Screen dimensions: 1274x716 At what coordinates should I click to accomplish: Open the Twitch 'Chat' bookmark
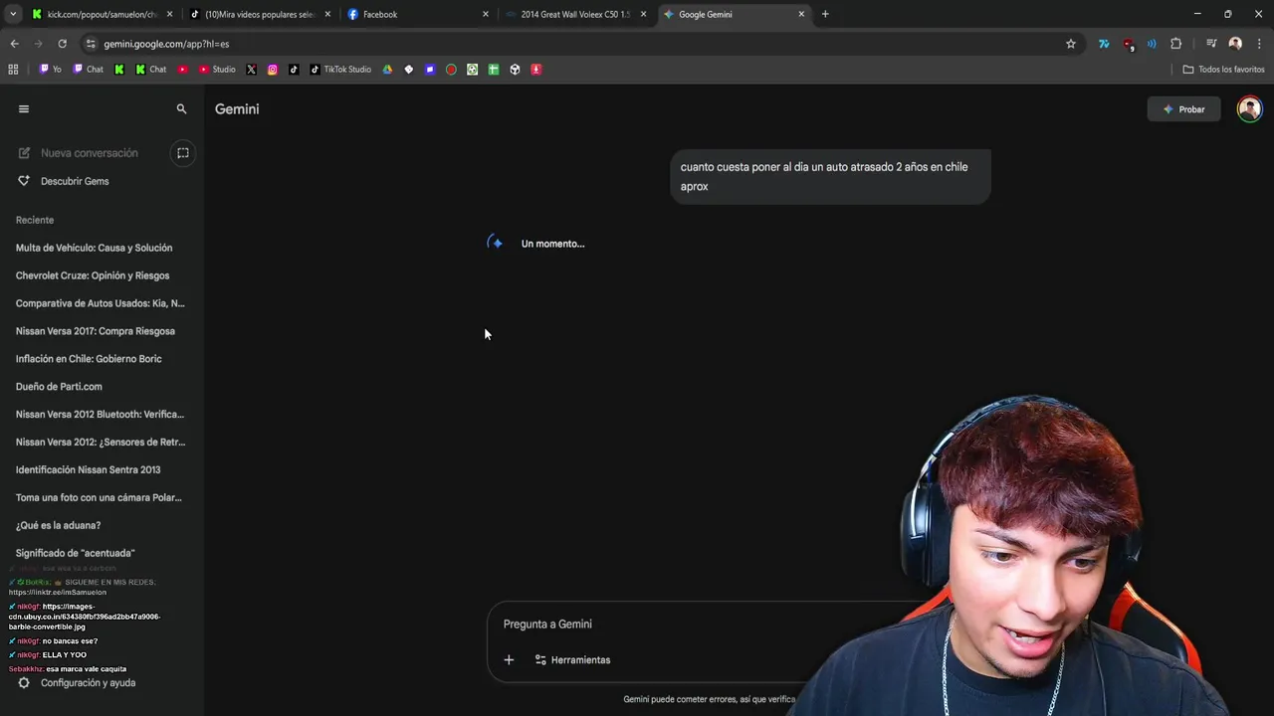click(x=89, y=70)
